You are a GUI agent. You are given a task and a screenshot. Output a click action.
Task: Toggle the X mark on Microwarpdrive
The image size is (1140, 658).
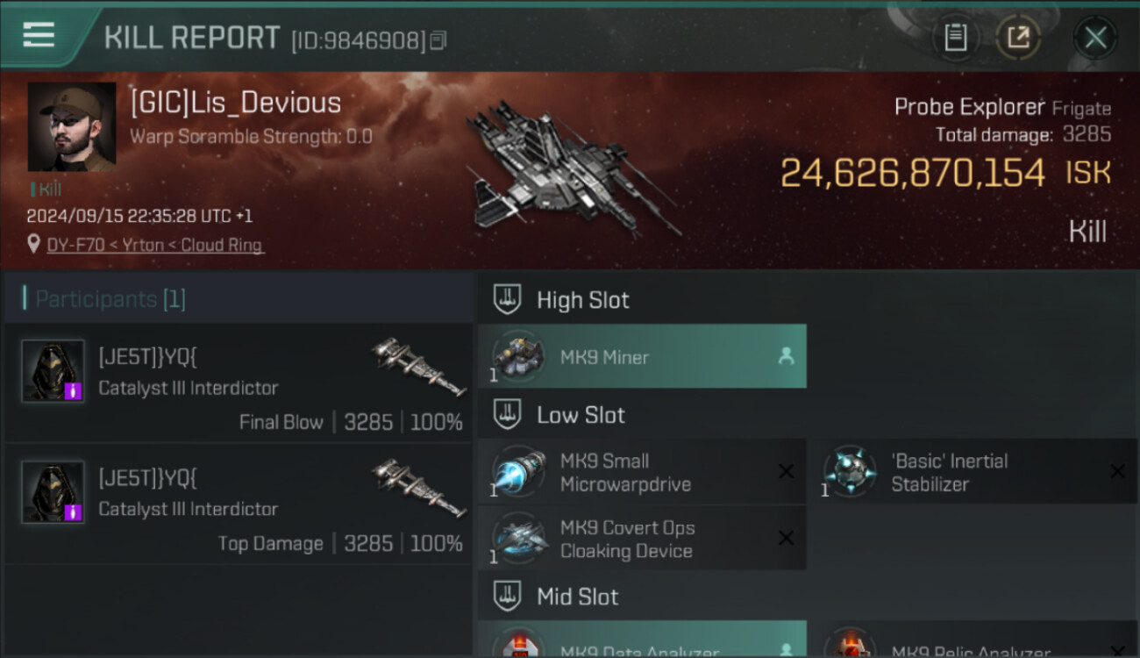[786, 472]
